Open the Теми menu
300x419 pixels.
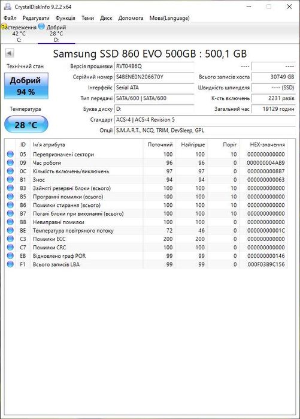(x=87, y=18)
